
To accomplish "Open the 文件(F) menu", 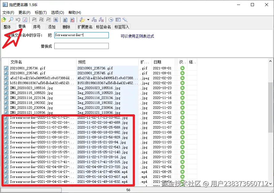I will [x=8, y=13].
